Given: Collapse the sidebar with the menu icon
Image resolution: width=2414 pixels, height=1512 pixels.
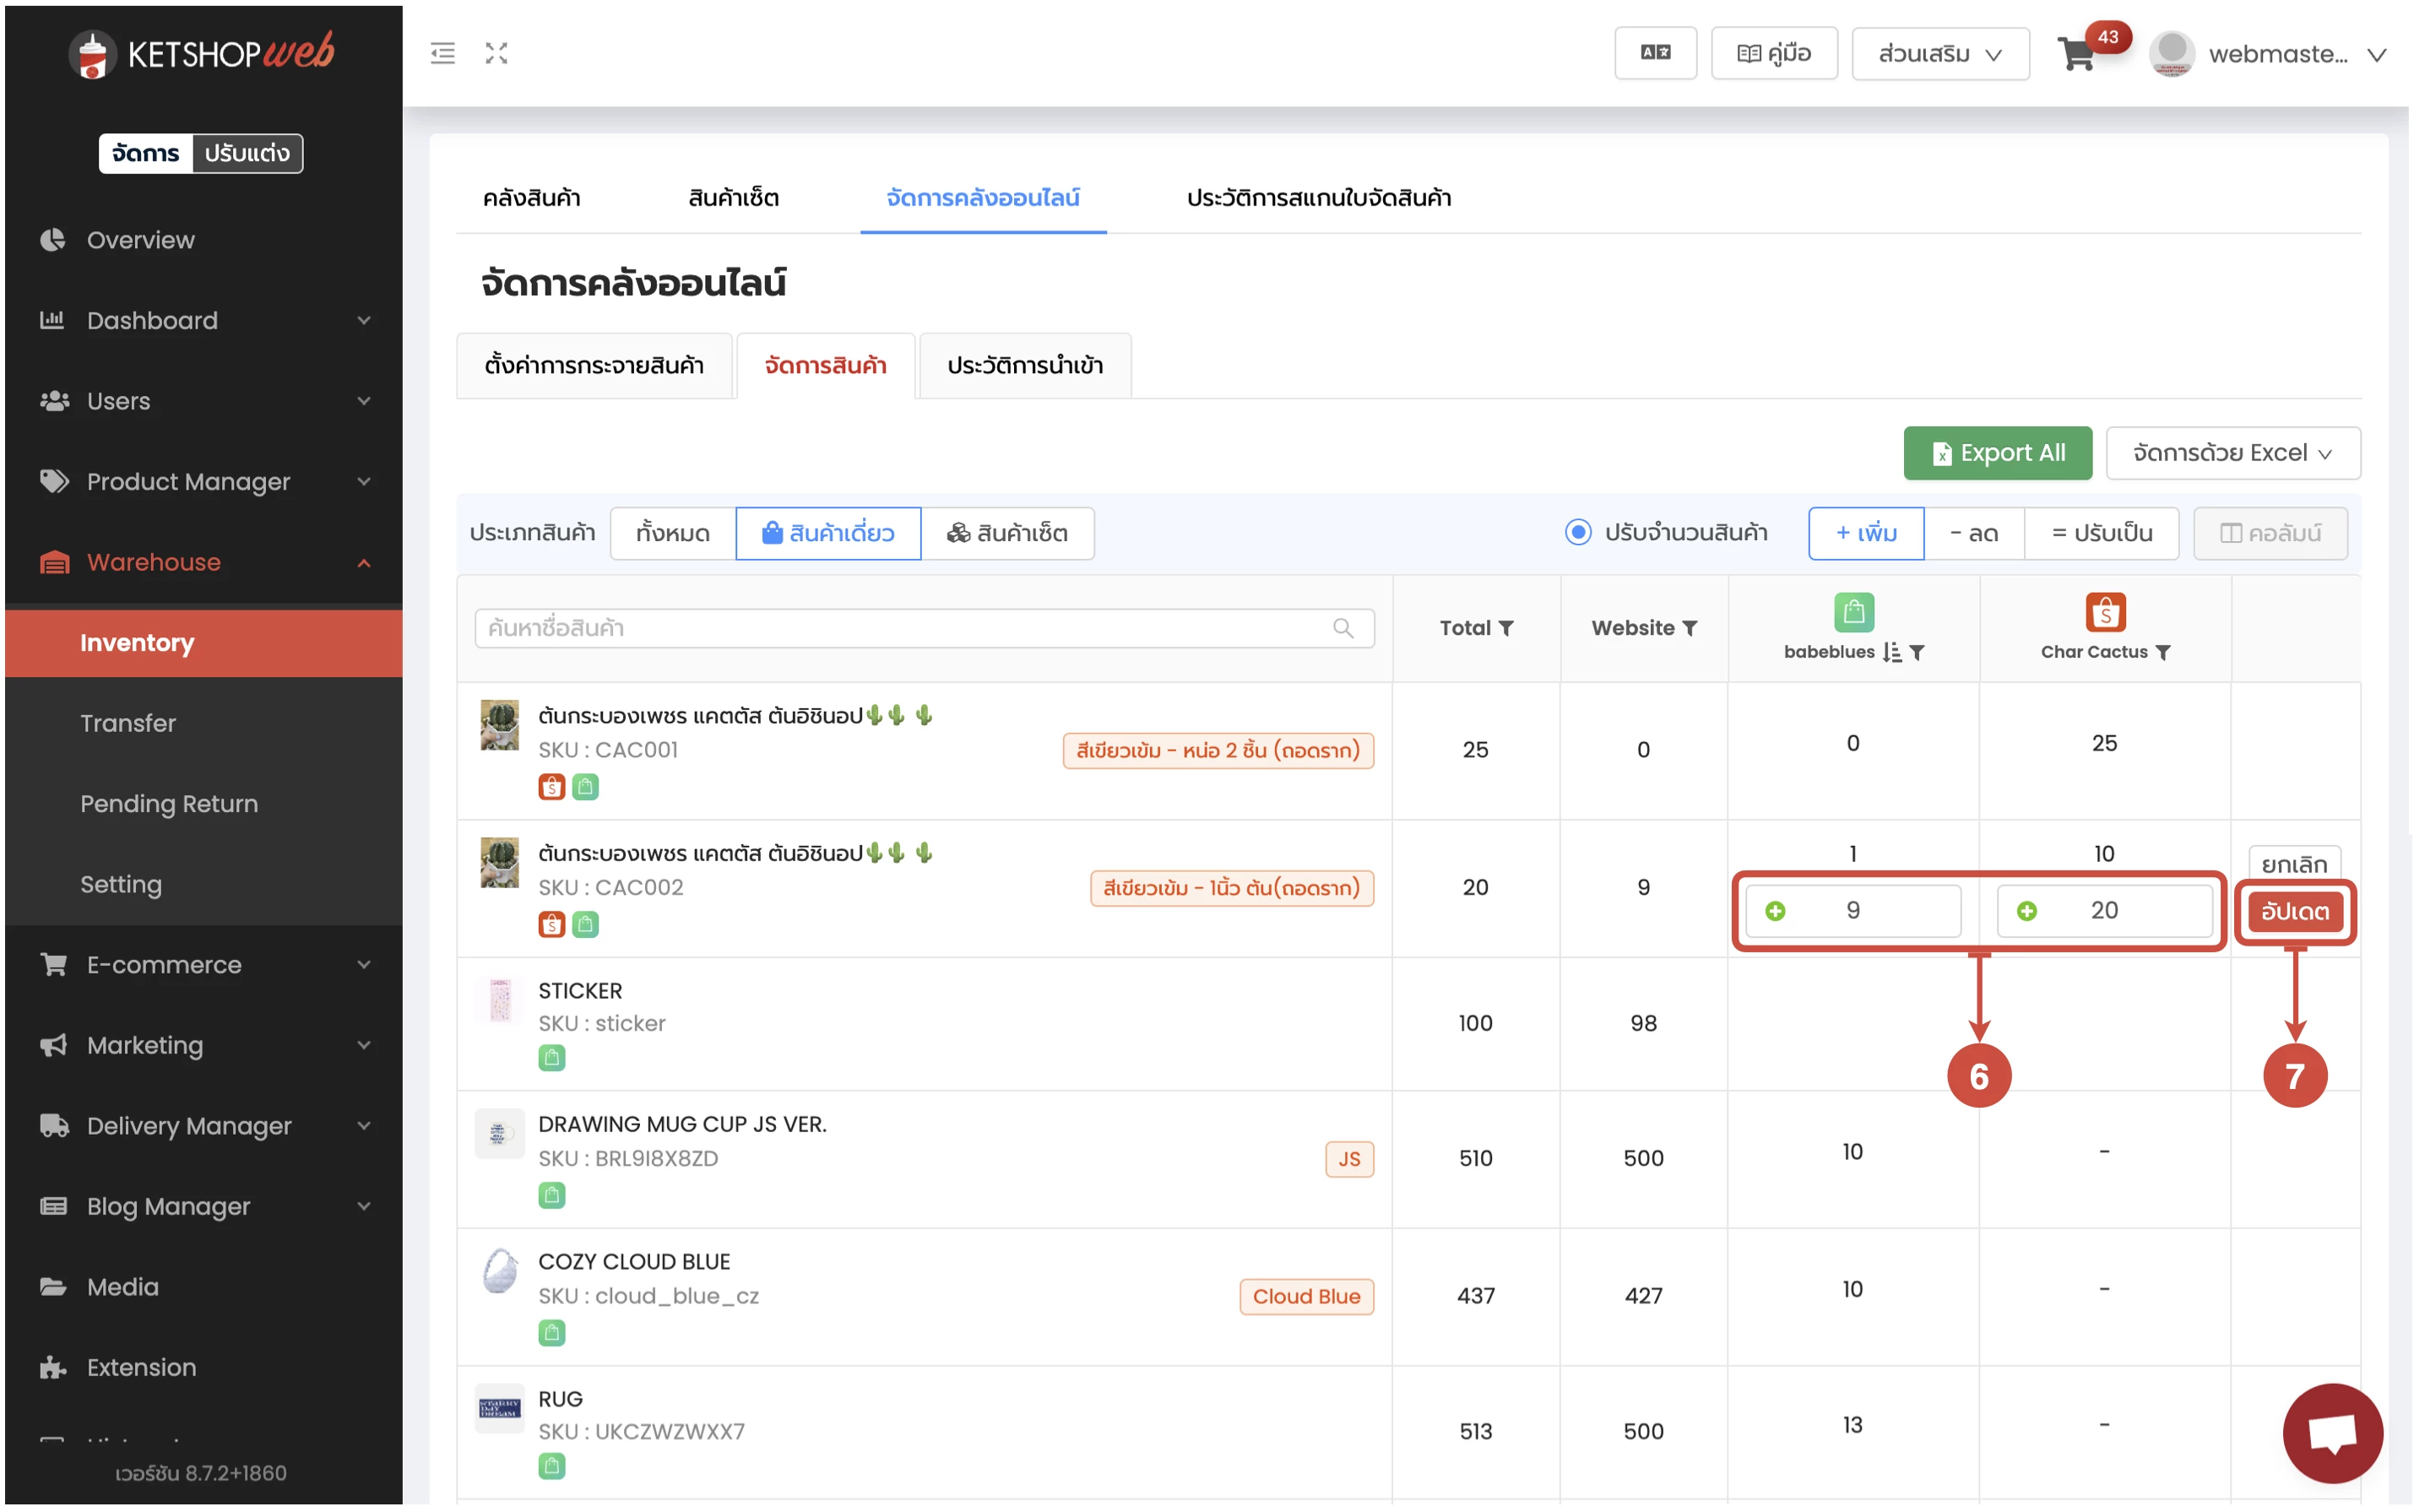Looking at the screenshot, I should [x=442, y=53].
